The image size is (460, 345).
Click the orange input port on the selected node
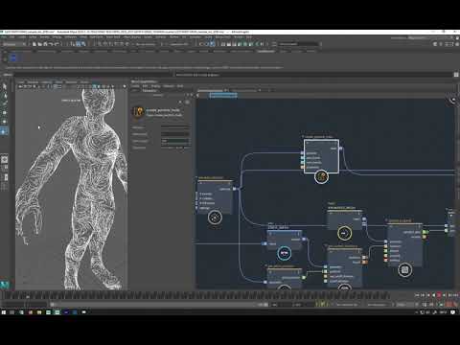coord(302,167)
